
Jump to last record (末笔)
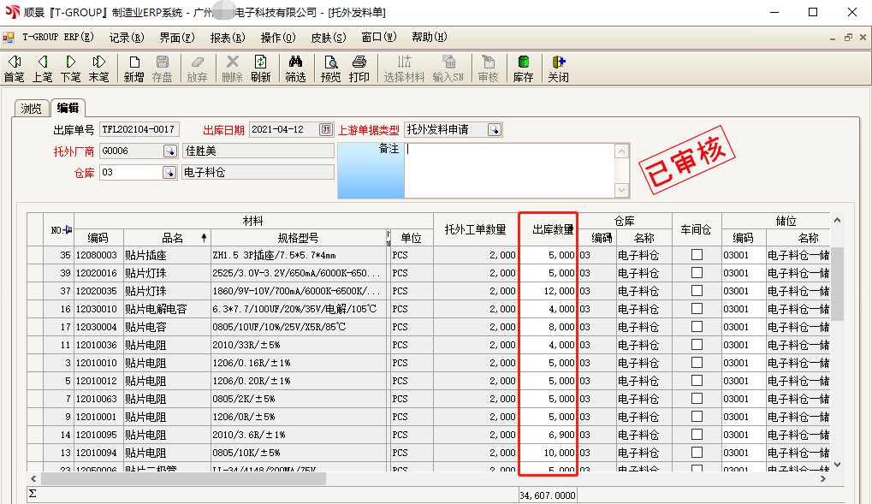click(98, 68)
